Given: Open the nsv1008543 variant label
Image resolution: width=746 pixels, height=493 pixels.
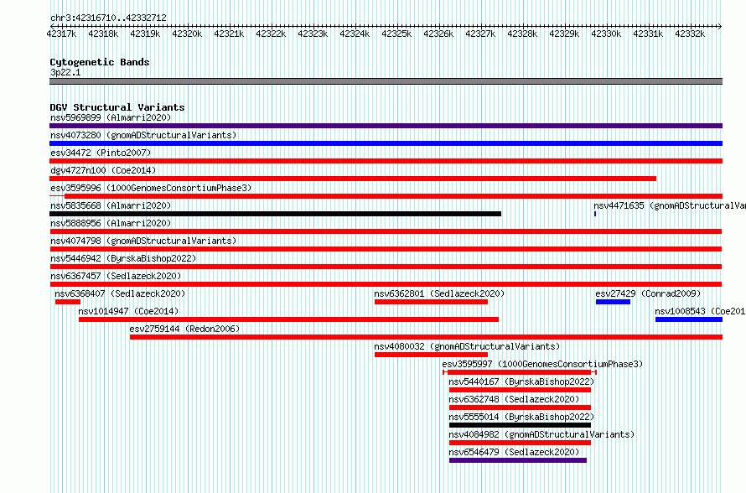Looking at the screenshot, I should tap(701, 311).
